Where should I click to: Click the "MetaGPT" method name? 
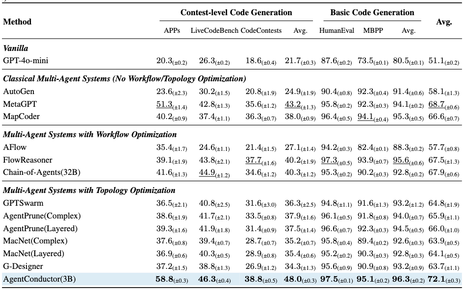pyautogui.click(x=20, y=104)
